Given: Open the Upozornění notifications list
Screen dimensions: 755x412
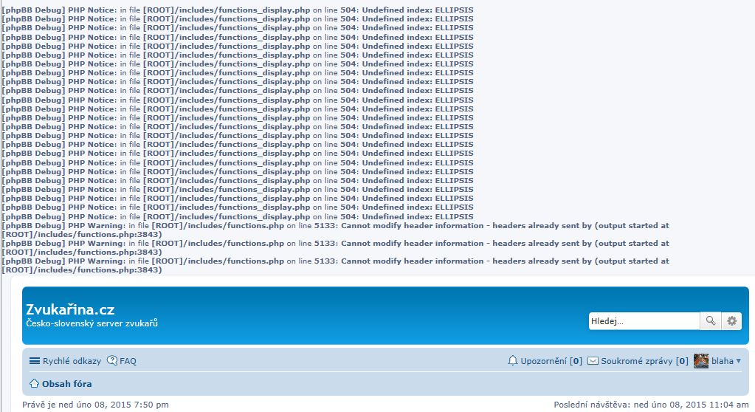Looking at the screenshot, I should [542, 361].
